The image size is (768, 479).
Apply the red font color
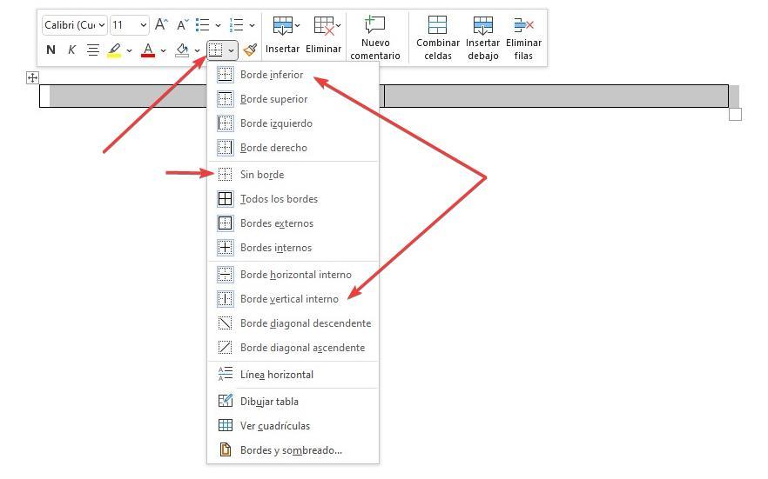(x=148, y=50)
